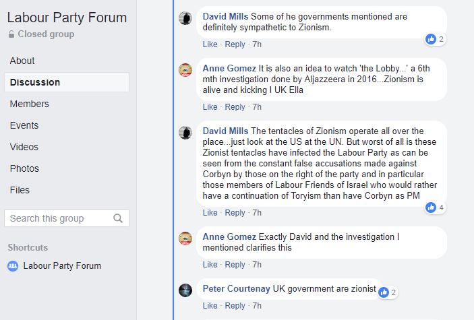This screenshot has width=474, height=320.
Task: Click Peter Courtenay's profile picture
Action: [x=185, y=290]
